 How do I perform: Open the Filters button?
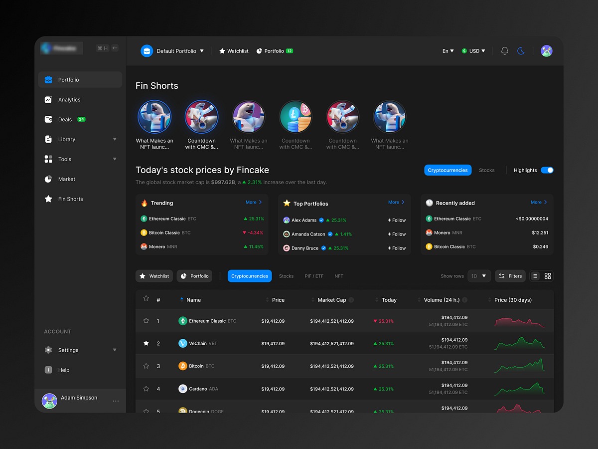pos(510,276)
